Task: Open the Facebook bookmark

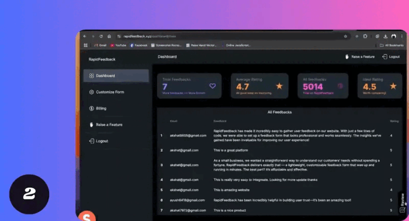Action: pos(139,46)
